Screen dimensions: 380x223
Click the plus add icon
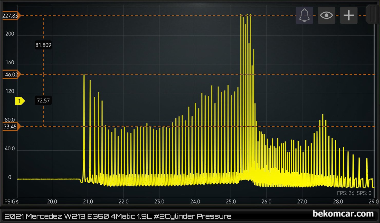(x=349, y=16)
